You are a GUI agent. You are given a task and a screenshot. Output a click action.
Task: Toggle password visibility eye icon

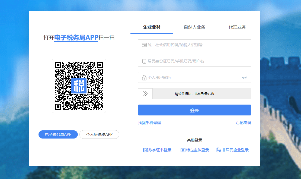click(x=244, y=78)
